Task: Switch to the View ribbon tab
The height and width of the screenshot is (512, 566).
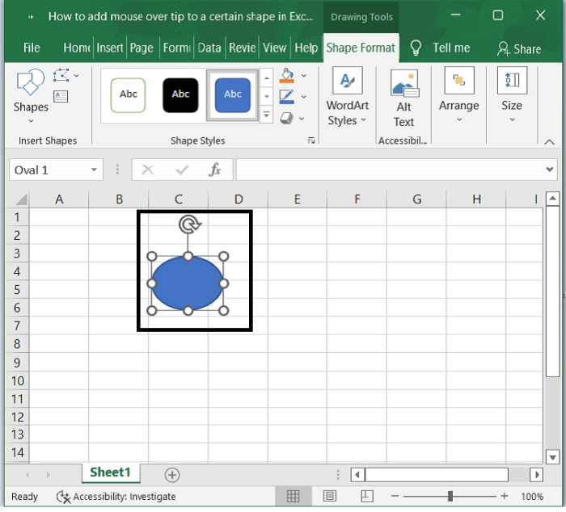Action: pyautogui.click(x=274, y=48)
